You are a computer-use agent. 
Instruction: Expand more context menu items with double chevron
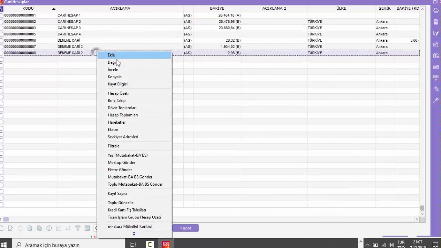134,234
